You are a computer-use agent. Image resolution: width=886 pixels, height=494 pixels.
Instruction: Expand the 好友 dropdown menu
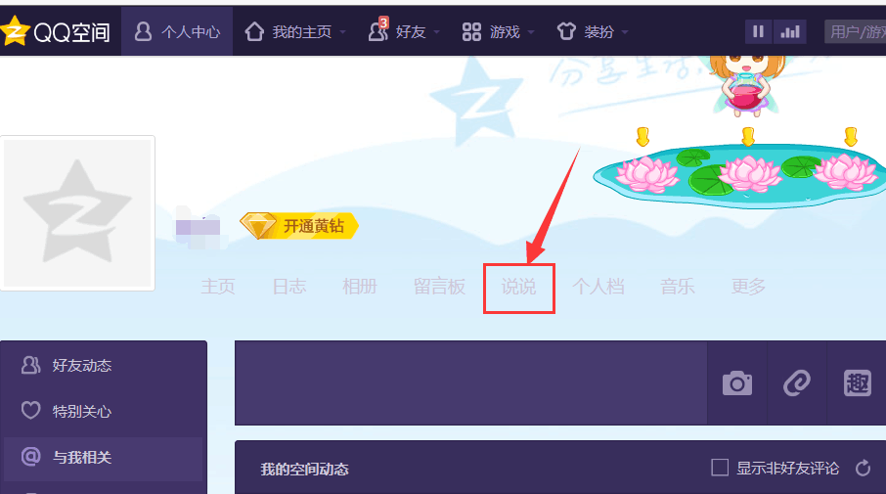tap(437, 32)
